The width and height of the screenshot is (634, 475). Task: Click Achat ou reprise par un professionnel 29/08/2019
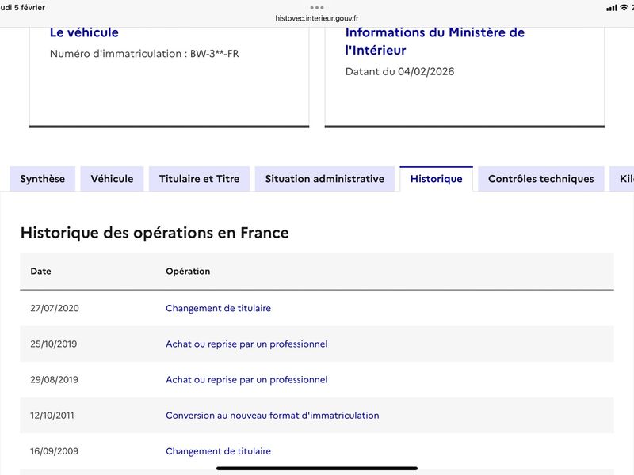point(246,380)
